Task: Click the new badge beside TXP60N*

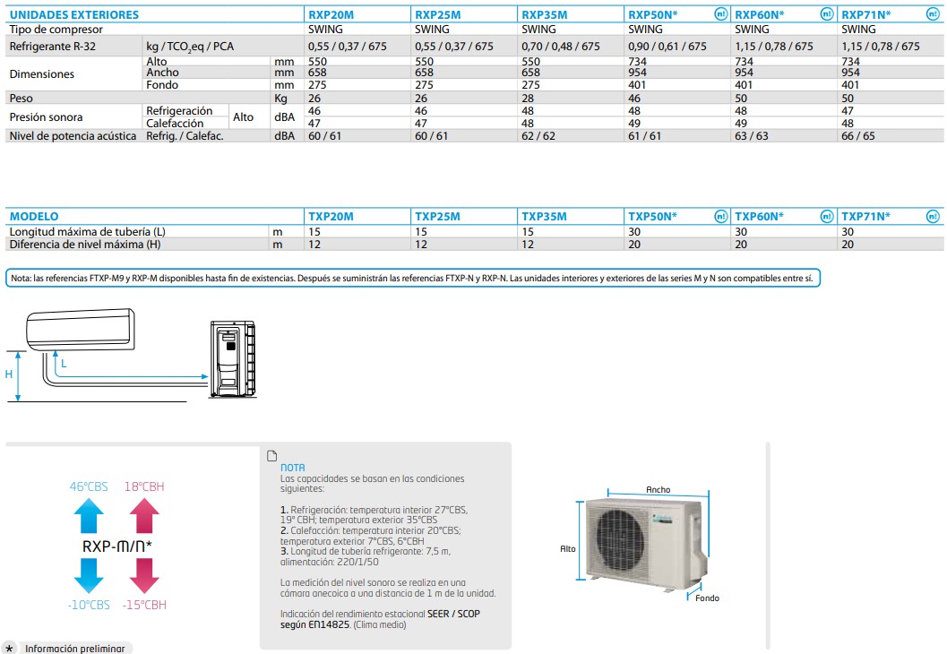Action: coord(827,216)
